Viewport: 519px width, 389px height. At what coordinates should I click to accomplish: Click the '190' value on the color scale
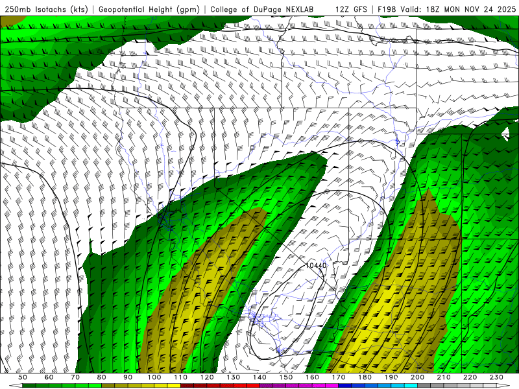391,377
